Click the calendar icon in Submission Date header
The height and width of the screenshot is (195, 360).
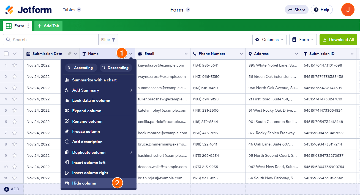pos(28,54)
